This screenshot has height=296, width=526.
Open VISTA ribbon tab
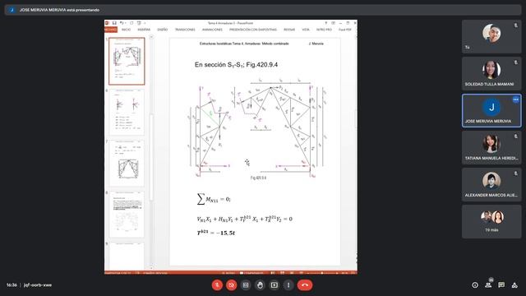(x=306, y=30)
